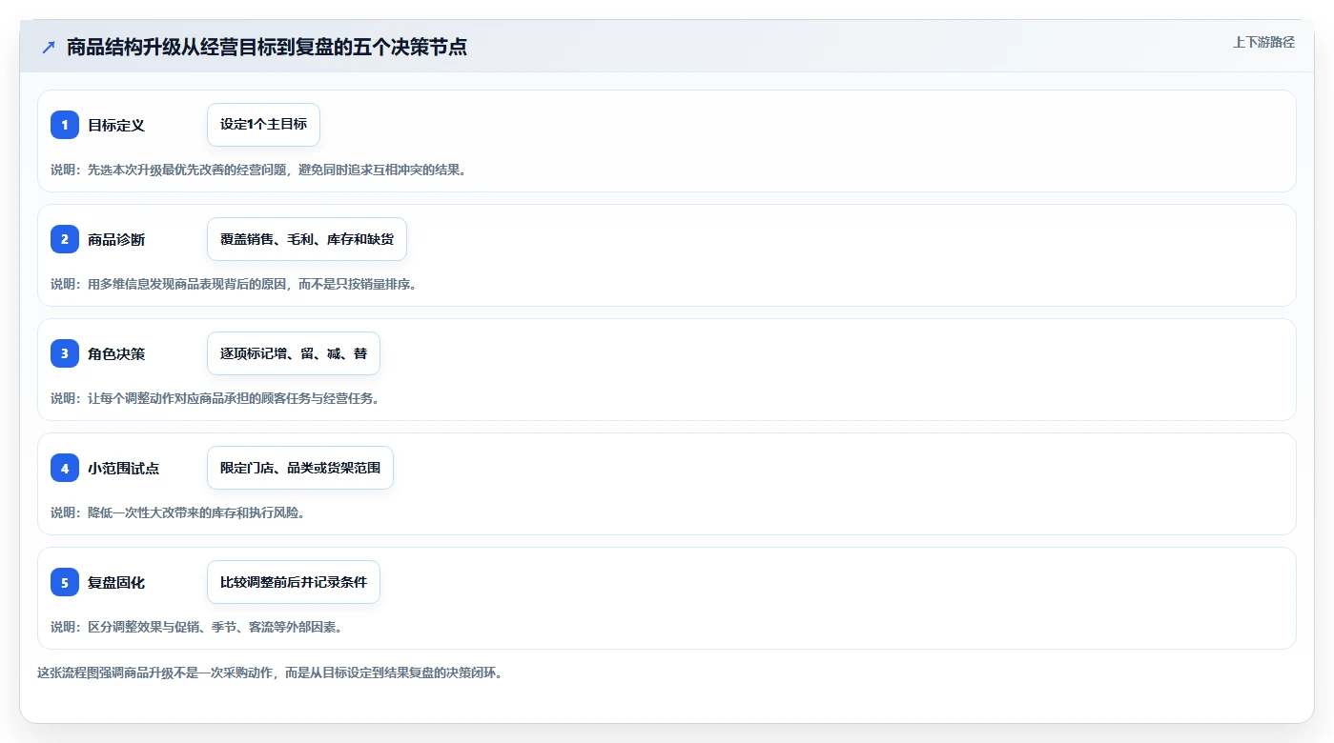
Task: Click the 目标定义 step title
Action: [x=116, y=125]
